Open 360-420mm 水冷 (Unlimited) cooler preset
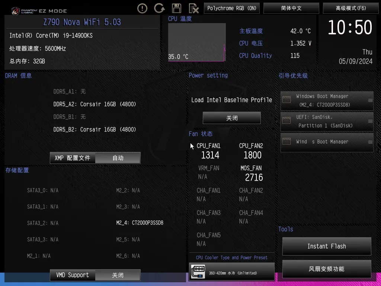 click(x=231, y=271)
